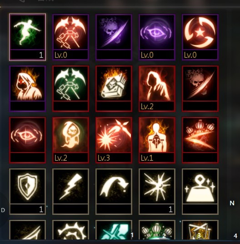Click the red scythe and chains Lv.0 skill
The width and height of the screenshot is (240, 244).
[70, 37]
